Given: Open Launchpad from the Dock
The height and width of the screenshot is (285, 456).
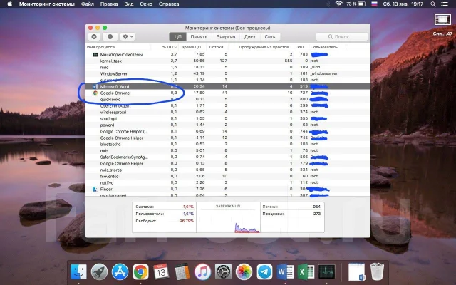Looking at the screenshot, I should coord(99,272).
